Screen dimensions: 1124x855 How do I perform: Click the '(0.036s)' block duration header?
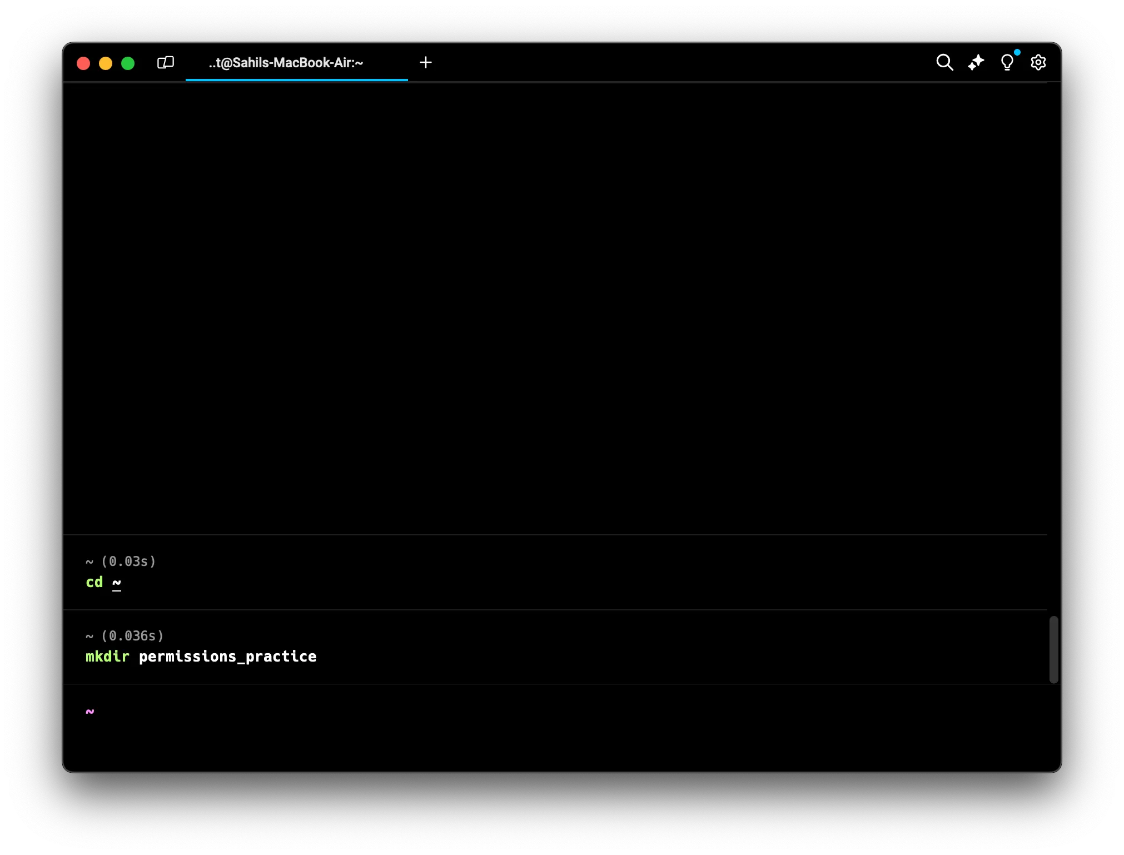pos(132,635)
